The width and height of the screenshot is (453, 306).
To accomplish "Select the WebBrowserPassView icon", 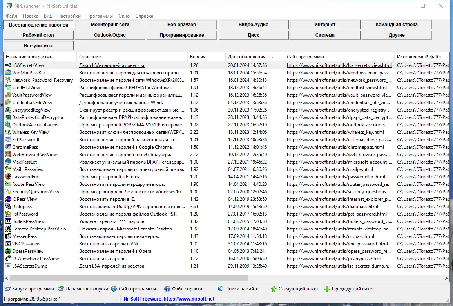I will tap(8, 154).
